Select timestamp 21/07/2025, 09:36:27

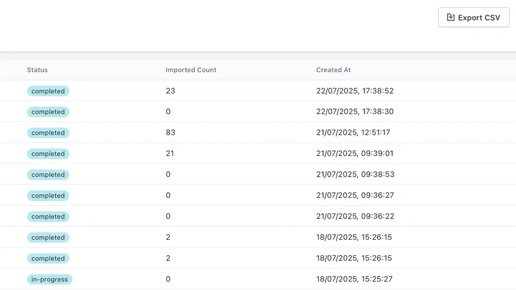[355, 195]
